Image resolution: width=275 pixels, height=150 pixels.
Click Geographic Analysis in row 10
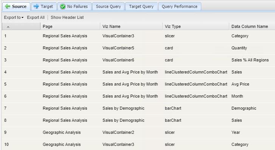point(62,145)
